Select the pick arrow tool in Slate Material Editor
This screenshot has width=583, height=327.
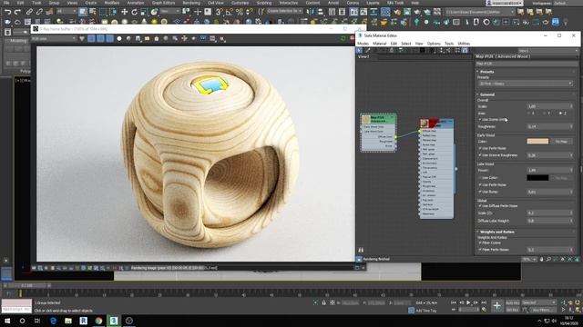pos(359,50)
